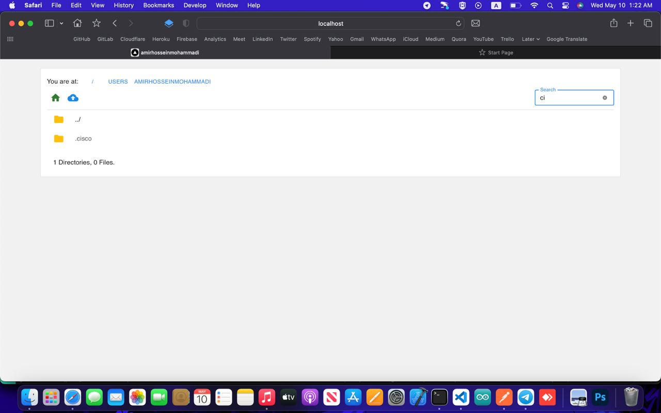Open the favorites grid icon
This screenshot has width=661, height=413.
[10, 39]
